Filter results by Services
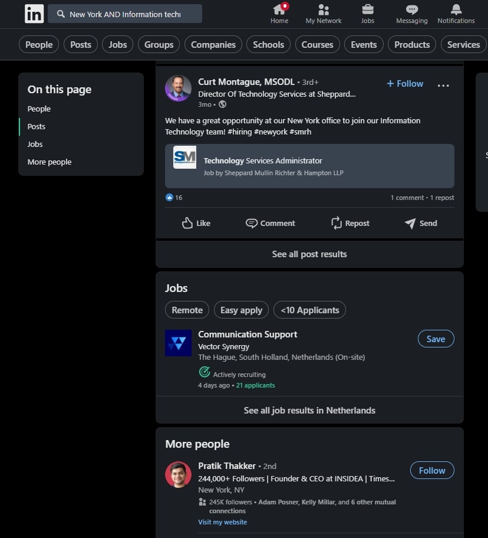The width and height of the screenshot is (488, 538). pyautogui.click(x=463, y=45)
